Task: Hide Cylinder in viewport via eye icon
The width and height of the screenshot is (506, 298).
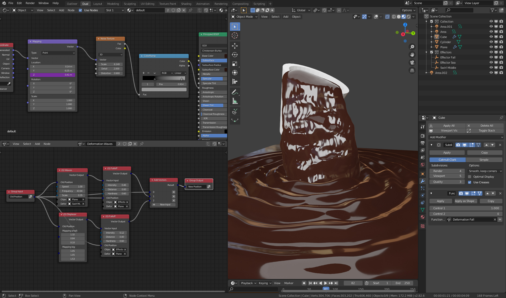Action: coord(491,42)
